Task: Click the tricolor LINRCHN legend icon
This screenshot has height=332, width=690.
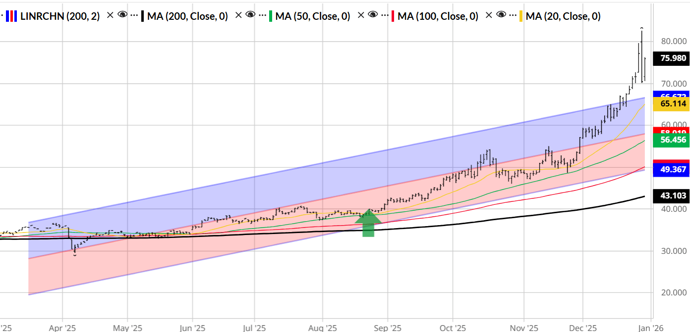Action: tap(12, 16)
